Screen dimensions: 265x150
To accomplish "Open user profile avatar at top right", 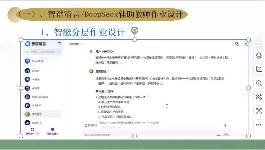I will [246, 44].
